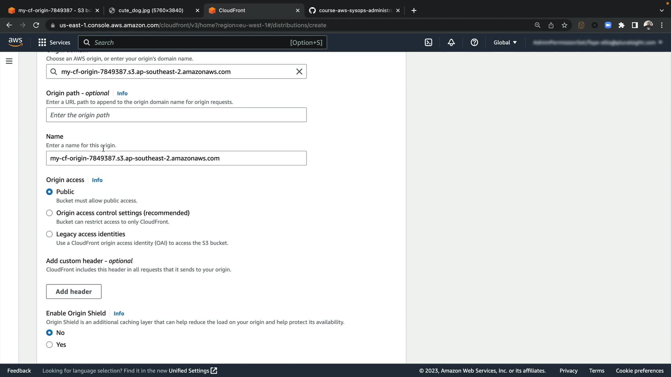The width and height of the screenshot is (671, 377).
Task: Open the hamburger side navigation menu
Action: pos(9,61)
